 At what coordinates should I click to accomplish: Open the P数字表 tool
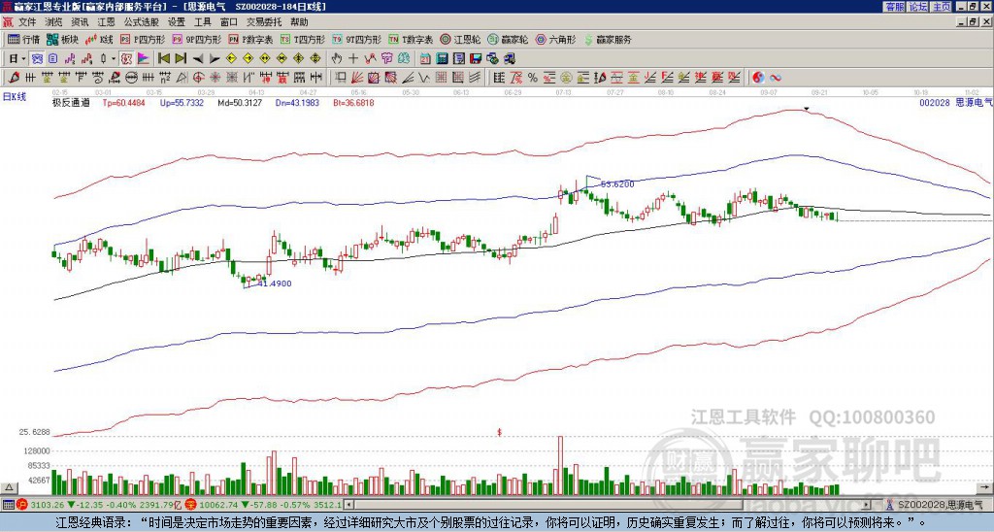coord(250,39)
